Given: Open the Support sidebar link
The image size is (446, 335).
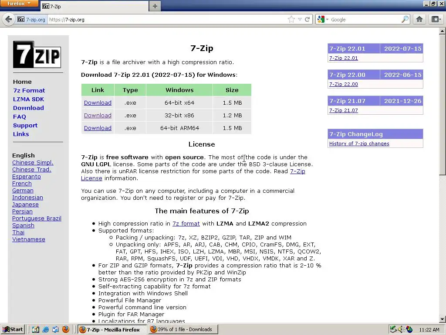Looking at the screenshot, I should pyautogui.click(x=25, y=125).
